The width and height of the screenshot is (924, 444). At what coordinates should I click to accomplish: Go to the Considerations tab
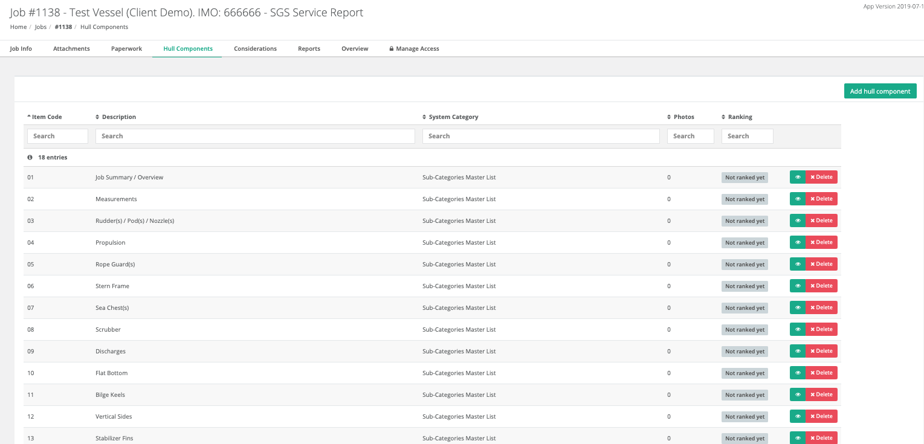point(255,49)
